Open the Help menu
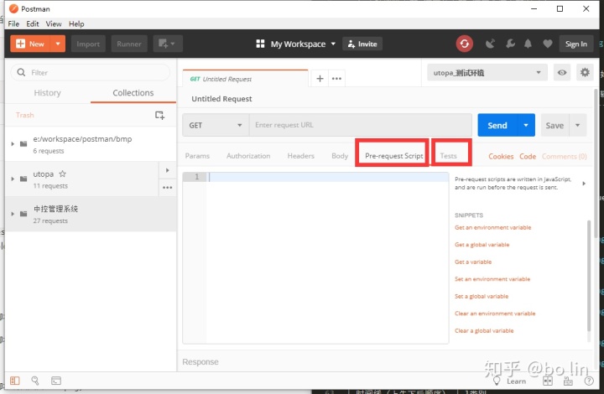Screen dimensions: 604x394 pos(76,23)
